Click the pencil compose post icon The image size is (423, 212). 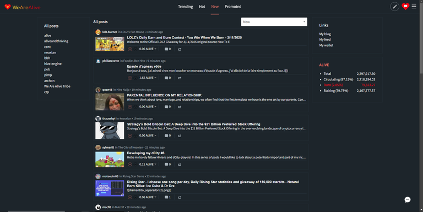(395, 7)
